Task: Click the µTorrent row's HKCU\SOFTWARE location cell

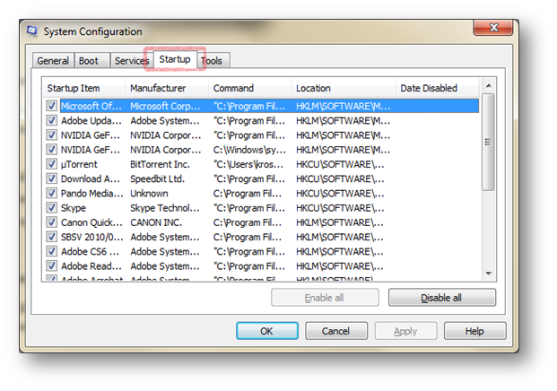Action: 340,164
